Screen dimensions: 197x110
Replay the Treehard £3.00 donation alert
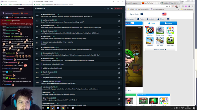[x=119, y=48]
